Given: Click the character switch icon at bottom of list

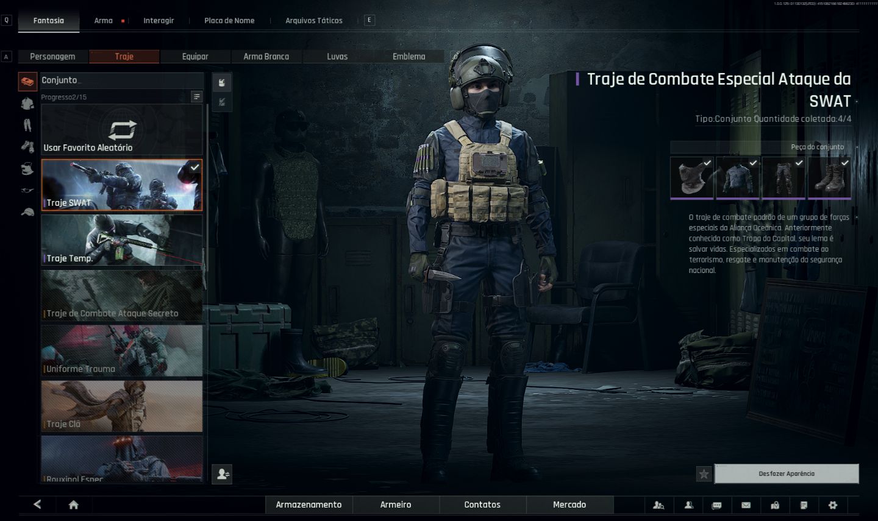Looking at the screenshot, I should (x=223, y=474).
